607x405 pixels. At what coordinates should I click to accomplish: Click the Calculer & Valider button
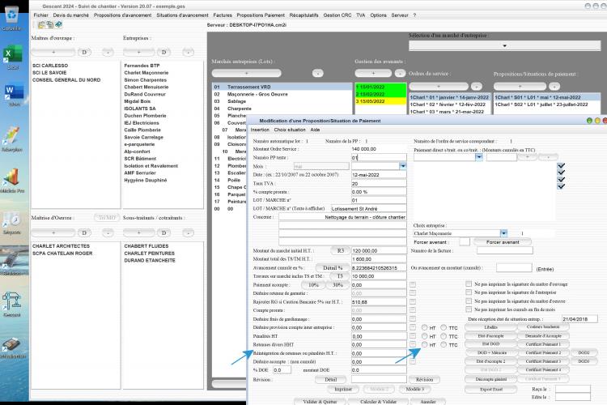point(378,402)
